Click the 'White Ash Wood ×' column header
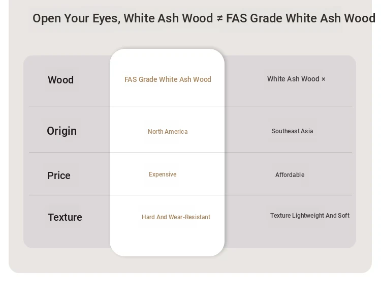The image size is (381, 295). pos(296,79)
